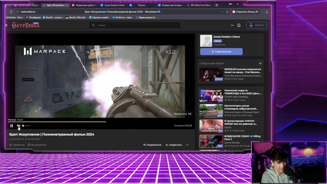Viewport: 327px width, 184px height.
Task: Focus the Поиск search field
Action: click(135, 25)
